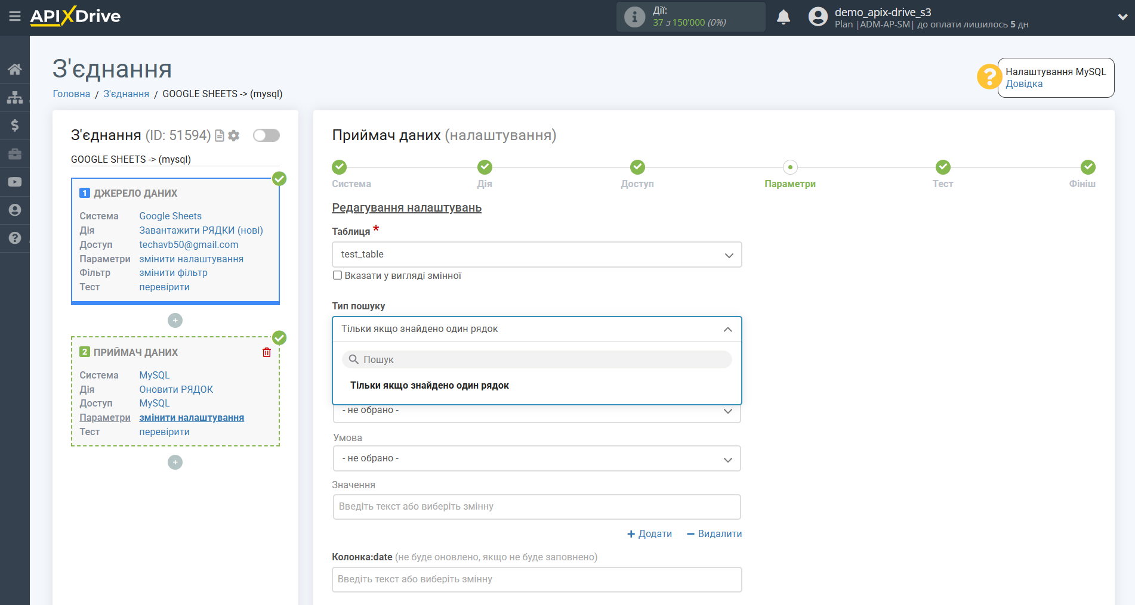Click the user avatar icon
Image resolution: width=1135 pixels, height=605 pixels.
[818, 17]
